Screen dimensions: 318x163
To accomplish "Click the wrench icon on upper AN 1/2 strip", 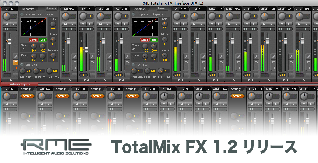I will click(x=16, y=56).
